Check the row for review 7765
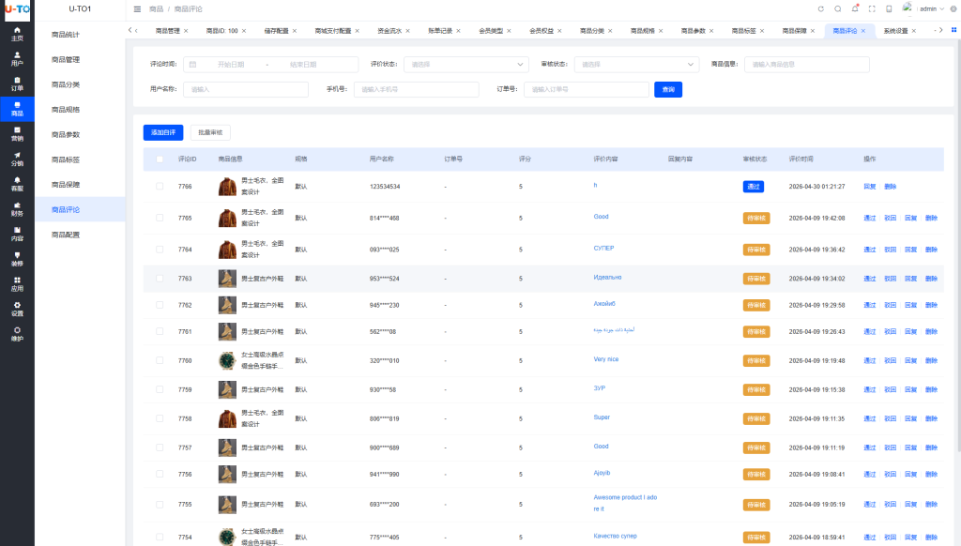Screen dimensions: 961x546 (160, 219)
